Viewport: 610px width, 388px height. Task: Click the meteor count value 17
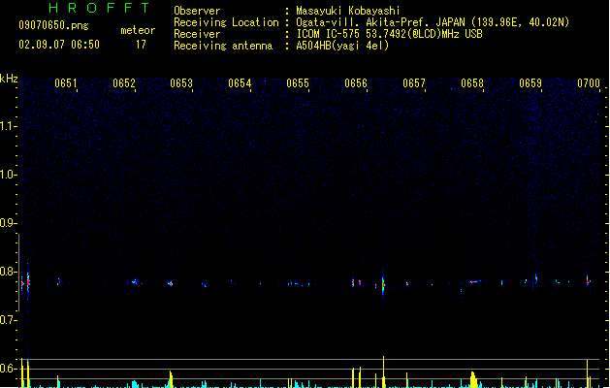(141, 45)
